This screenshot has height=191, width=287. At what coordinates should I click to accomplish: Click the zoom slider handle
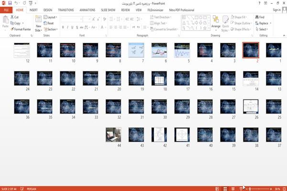[250, 189]
